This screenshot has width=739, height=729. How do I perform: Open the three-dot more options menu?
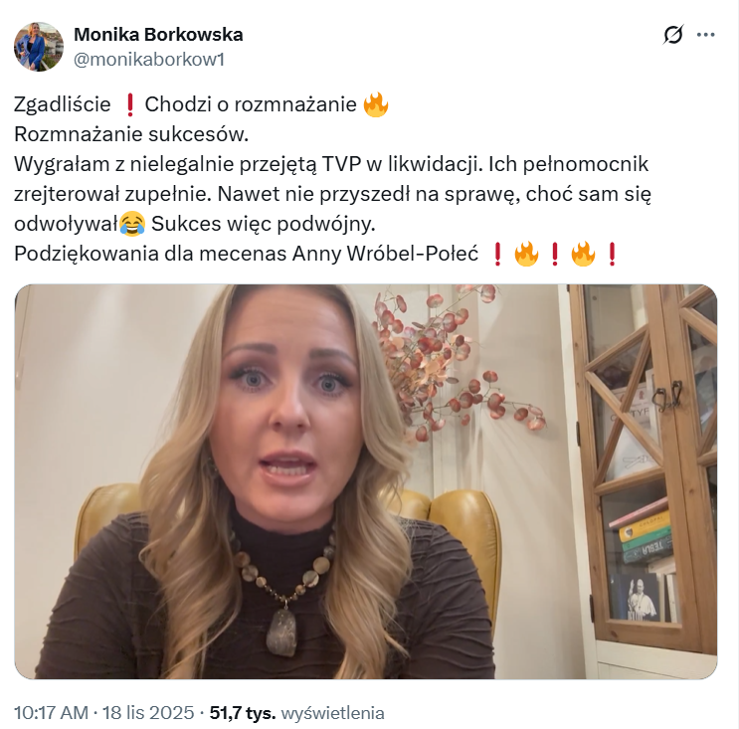[x=705, y=35]
